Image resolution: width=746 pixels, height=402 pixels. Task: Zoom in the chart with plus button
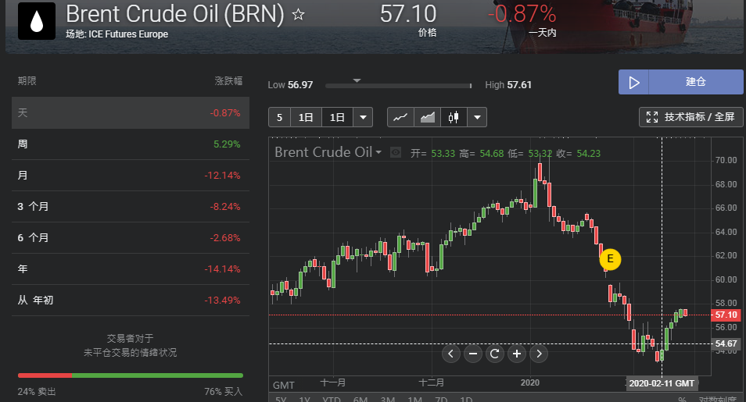516,354
